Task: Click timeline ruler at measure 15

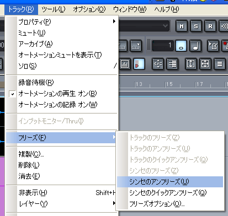Action: click(x=169, y=84)
